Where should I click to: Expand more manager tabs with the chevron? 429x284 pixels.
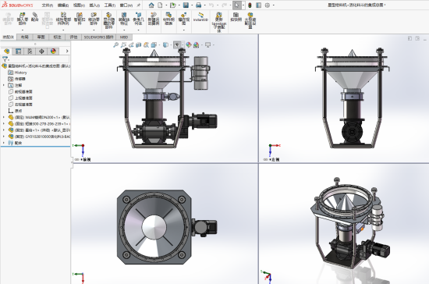tap(67, 51)
